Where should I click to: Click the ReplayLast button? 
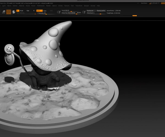point(91,11)
